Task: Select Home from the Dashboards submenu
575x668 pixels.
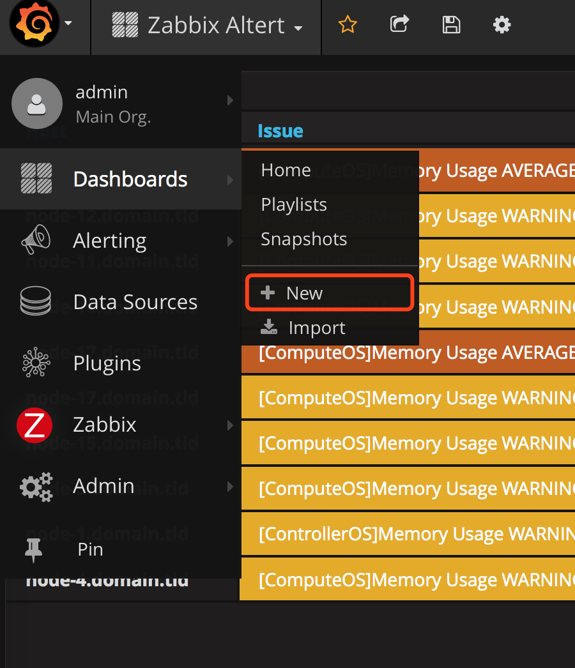Action: (286, 170)
